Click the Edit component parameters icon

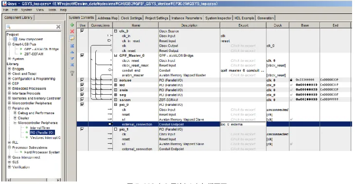click(72, 38)
